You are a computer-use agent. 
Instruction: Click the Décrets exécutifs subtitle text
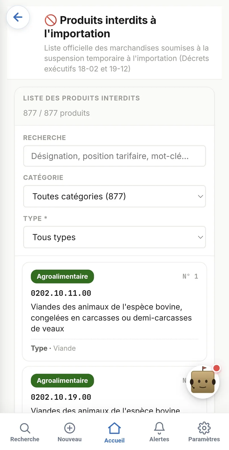(x=127, y=58)
